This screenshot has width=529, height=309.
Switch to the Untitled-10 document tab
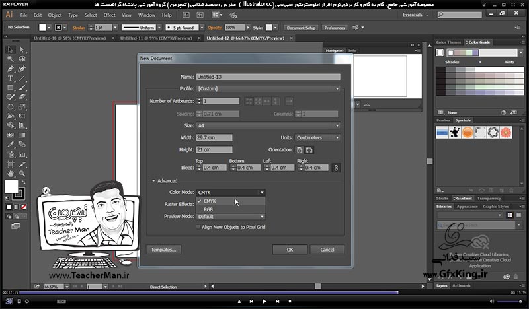click(70, 38)
